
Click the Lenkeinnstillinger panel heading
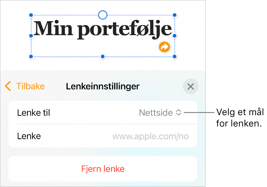pyautogui.click(x=103, y=86)
